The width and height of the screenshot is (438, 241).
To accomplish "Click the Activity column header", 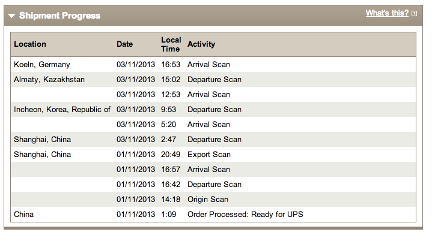I will click(201, 44).
